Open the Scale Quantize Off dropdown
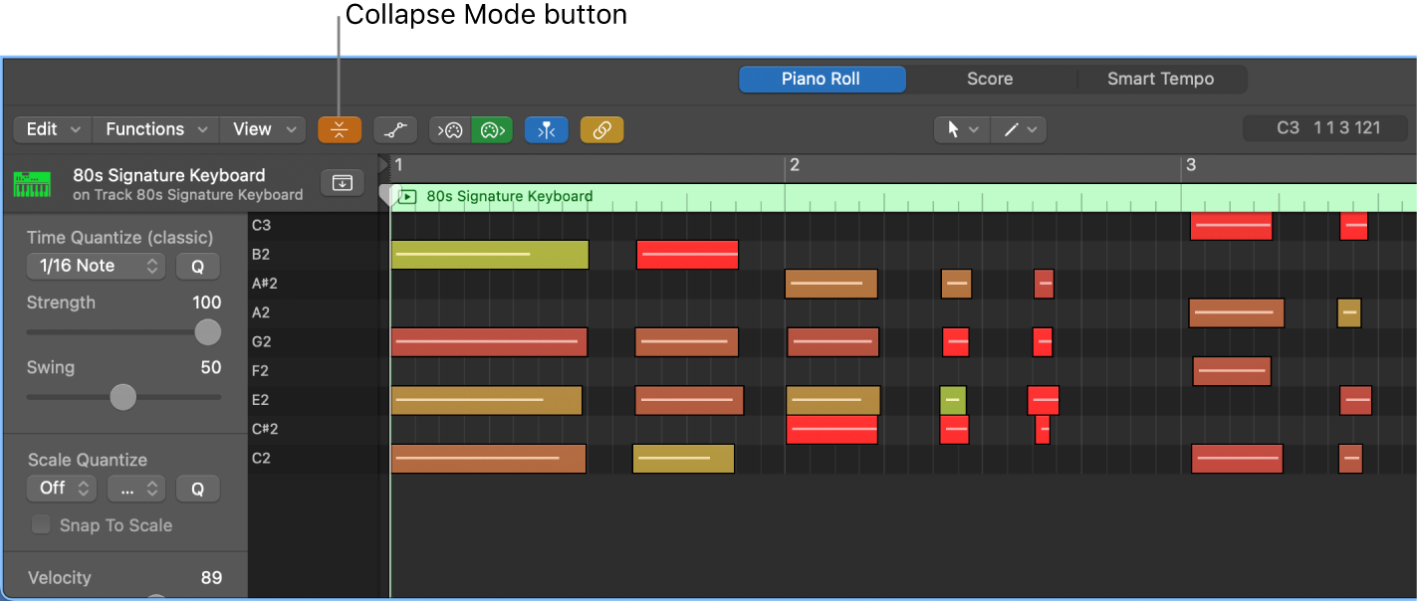 pyautogui.click(x=62, y=489)
